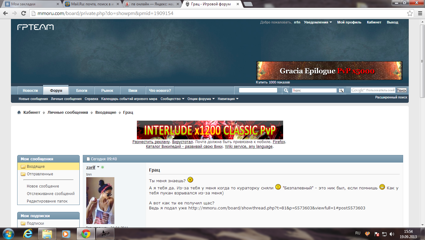Click Gracia Epilogue PvP x5000 banner
425x240 pixels.
(329, 71)
